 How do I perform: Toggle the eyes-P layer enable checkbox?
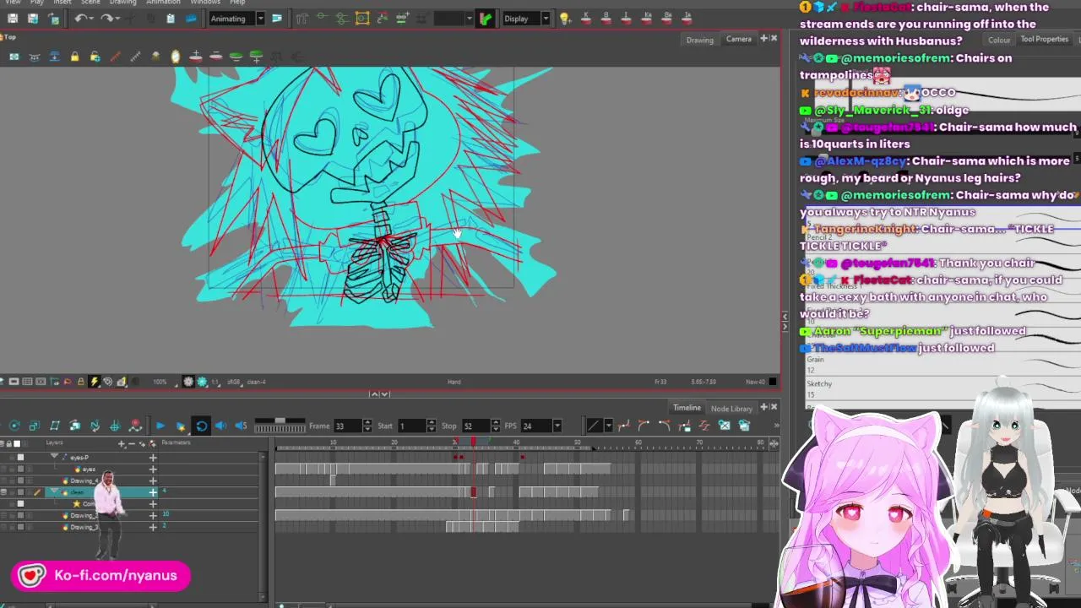[x=20, y=457]
